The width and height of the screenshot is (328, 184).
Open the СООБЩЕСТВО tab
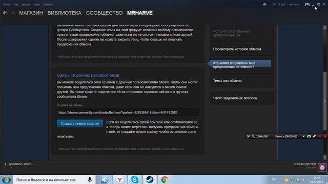coord(104,13)
